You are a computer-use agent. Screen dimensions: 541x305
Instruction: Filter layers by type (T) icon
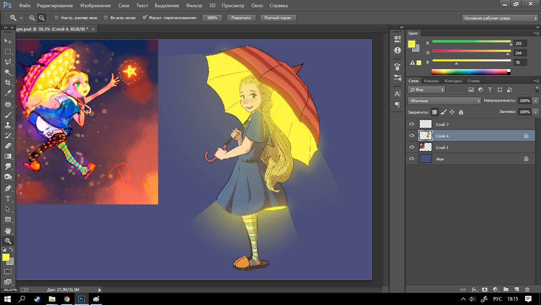[490, 90]
